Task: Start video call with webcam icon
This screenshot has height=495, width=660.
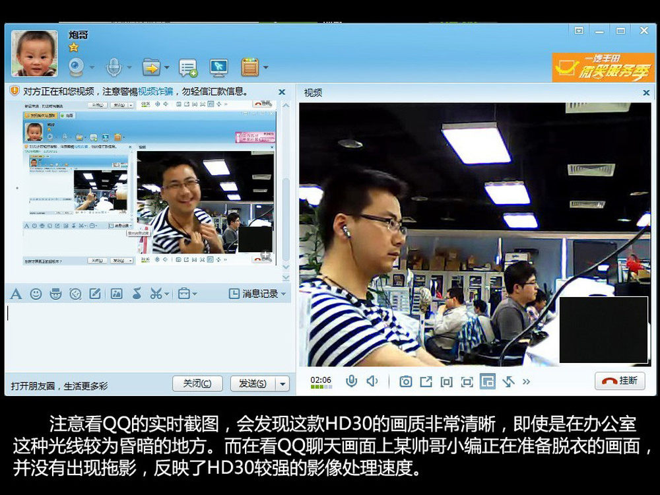Action: tap(76, 67)
